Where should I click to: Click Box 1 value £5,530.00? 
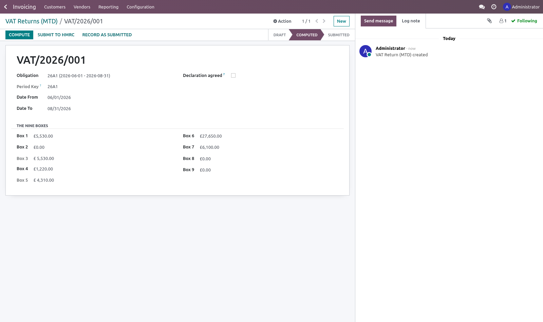(x=43, y=136)
